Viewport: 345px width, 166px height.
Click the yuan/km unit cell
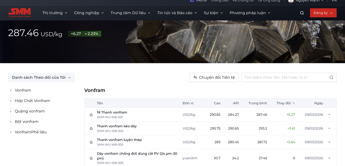190,158
